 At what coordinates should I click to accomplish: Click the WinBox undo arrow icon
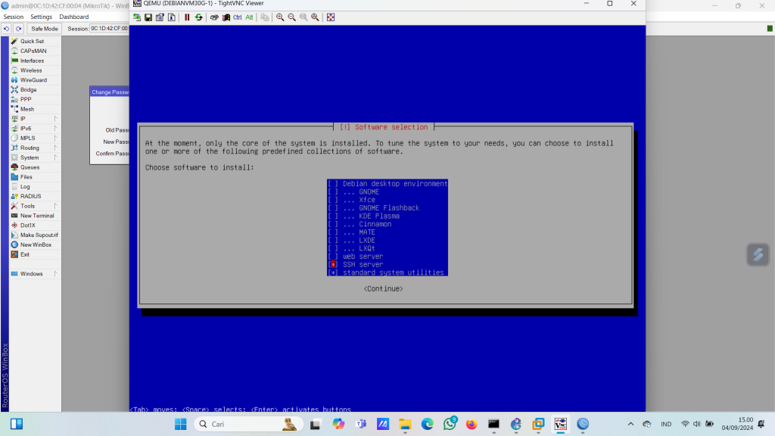click(x=7, y=29)
